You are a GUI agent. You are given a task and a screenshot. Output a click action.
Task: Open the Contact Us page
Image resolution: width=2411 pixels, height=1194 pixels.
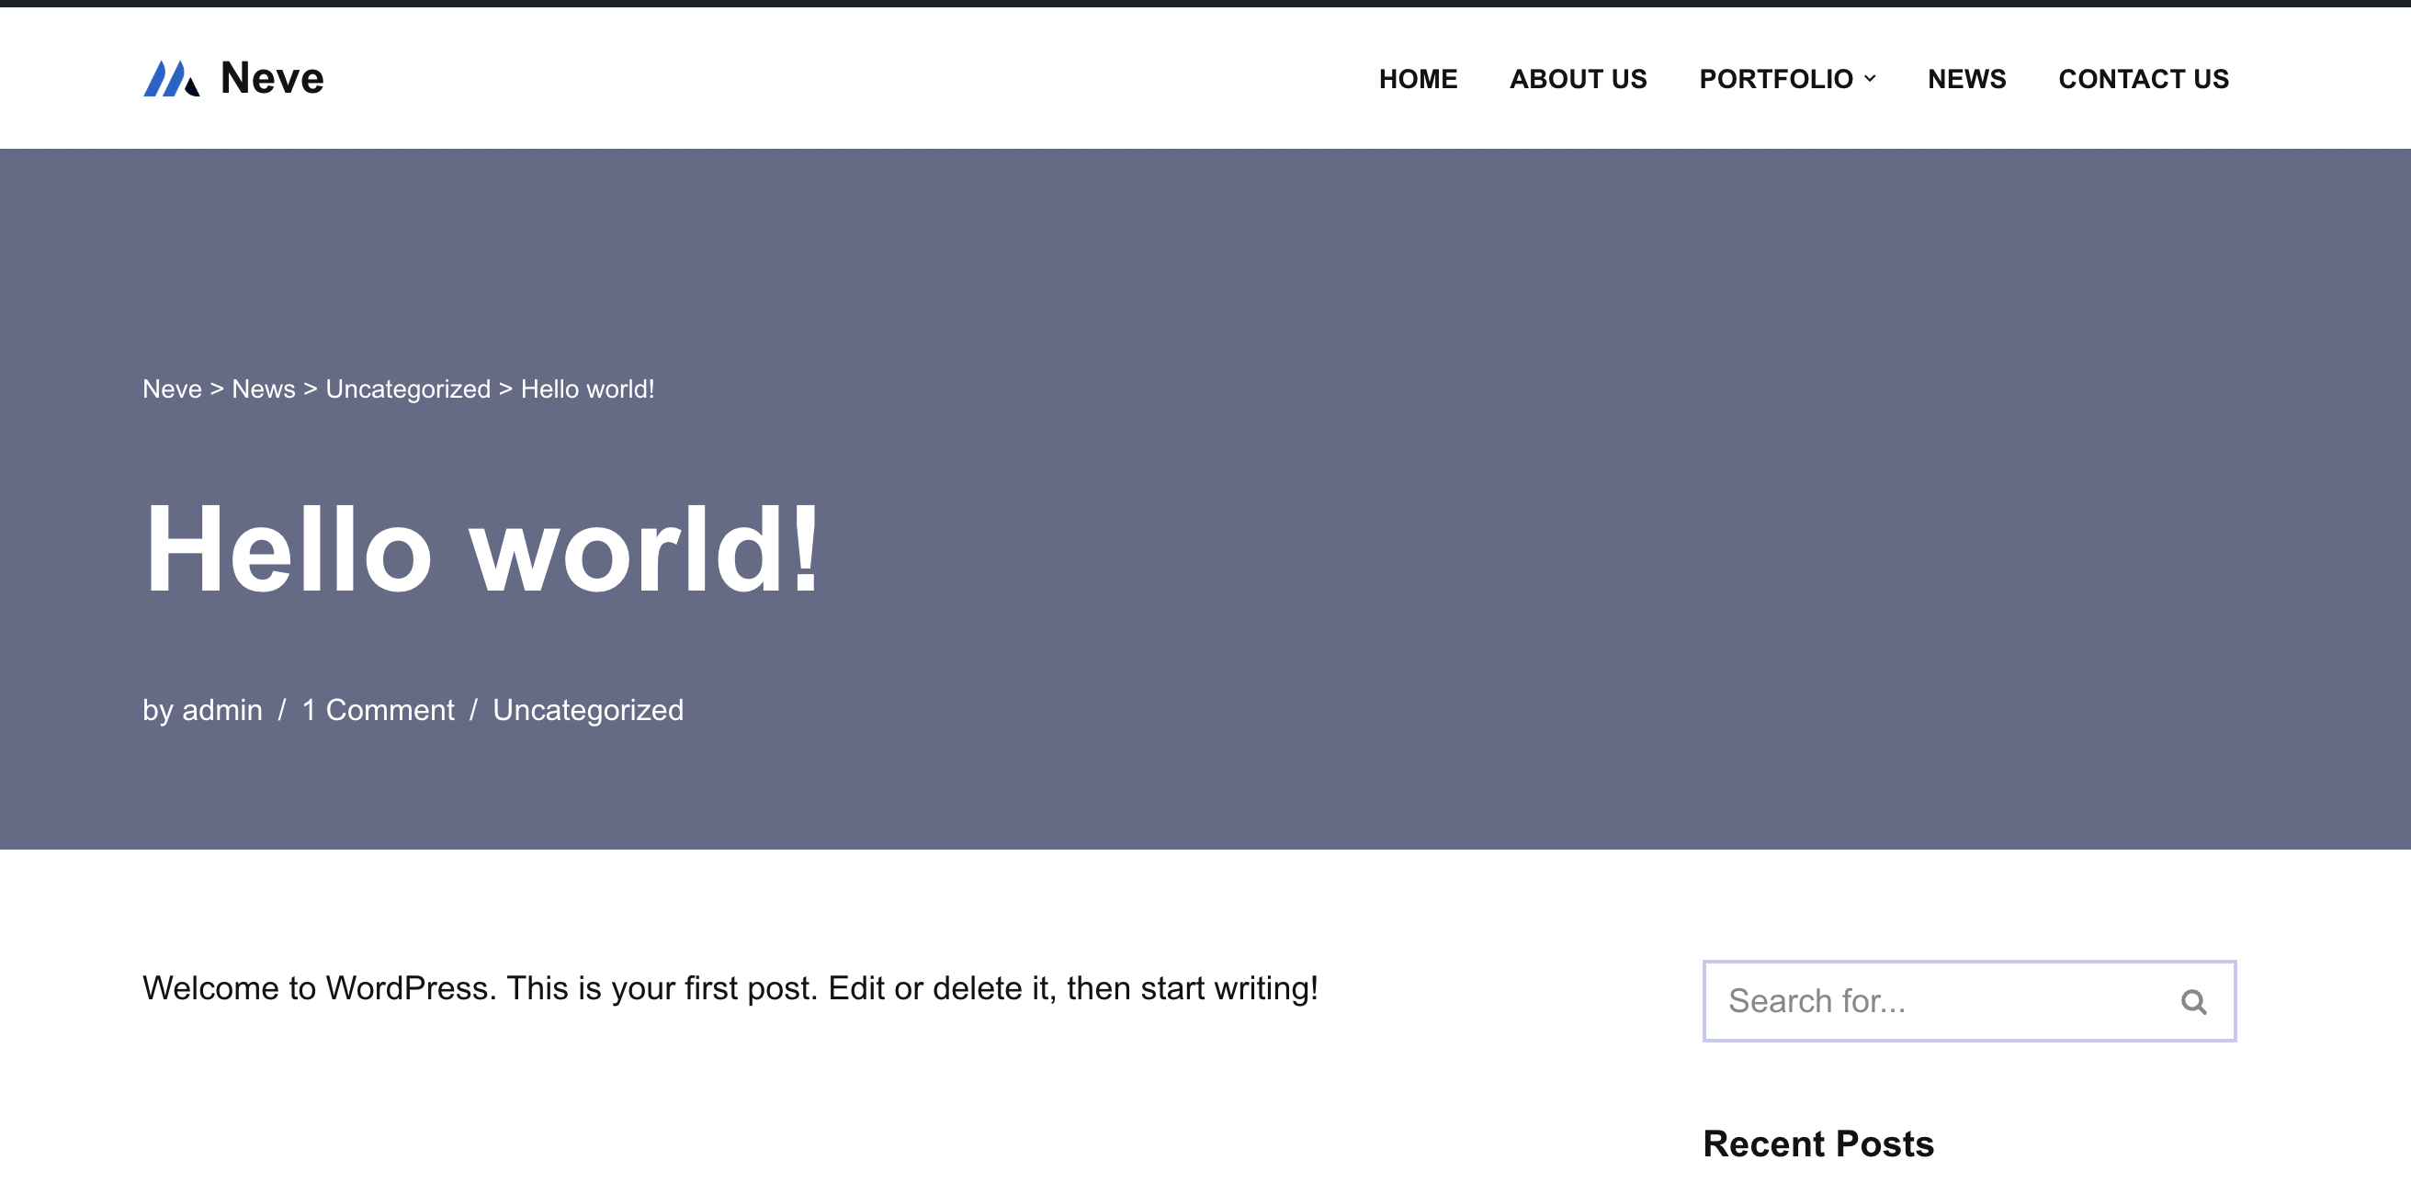pos(2143,79)
